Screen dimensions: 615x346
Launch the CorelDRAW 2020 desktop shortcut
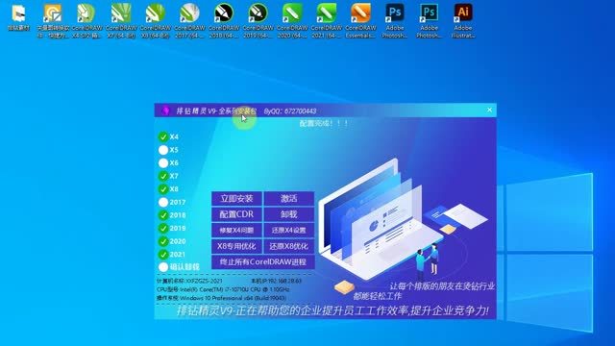click(x=292, y=21)
